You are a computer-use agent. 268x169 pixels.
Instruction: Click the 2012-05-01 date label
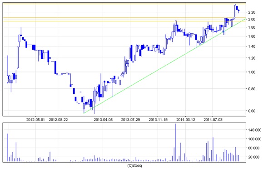(x=35, y=120)
